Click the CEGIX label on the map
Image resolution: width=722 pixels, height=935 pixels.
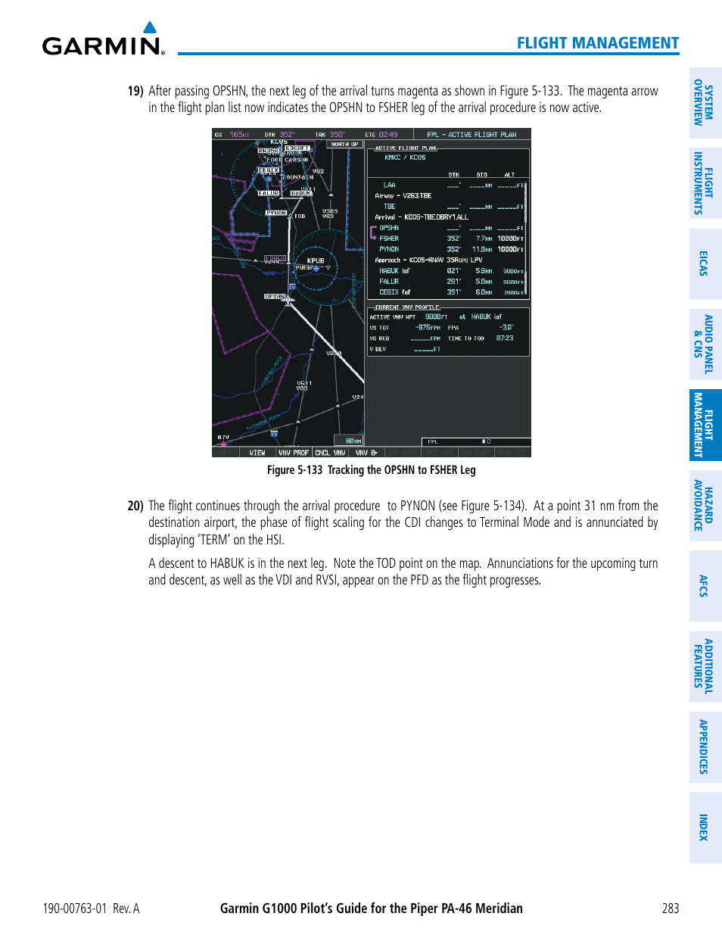tap(268, 170)
